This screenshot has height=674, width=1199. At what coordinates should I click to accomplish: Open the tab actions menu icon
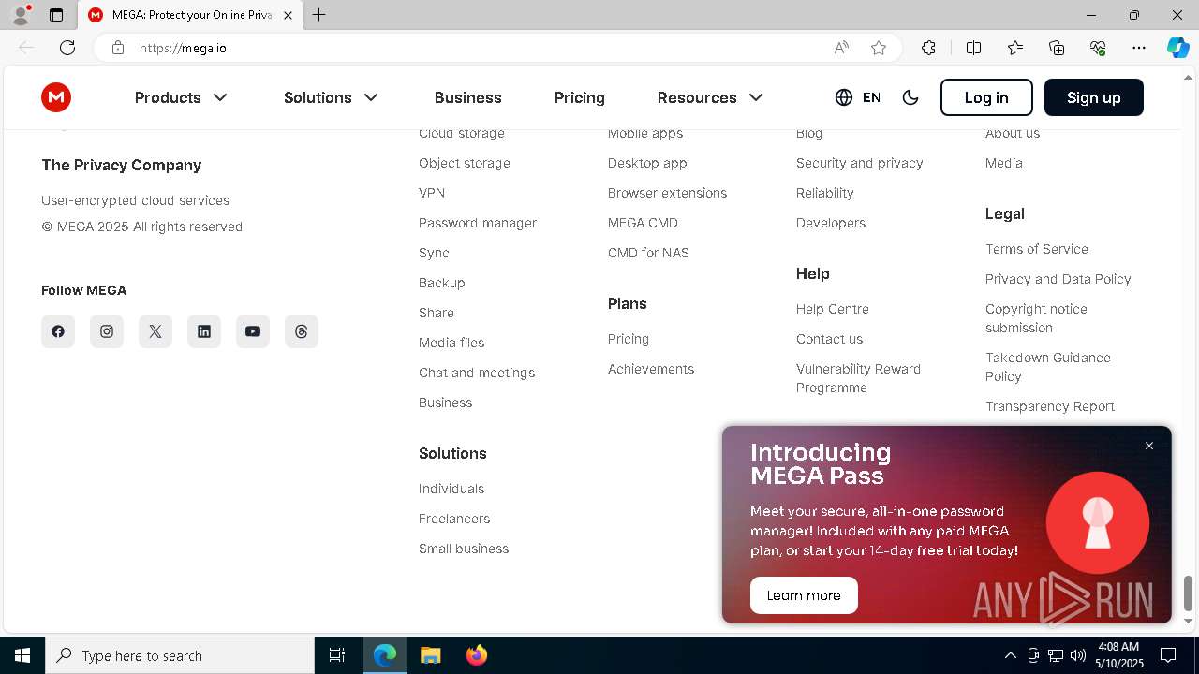coord(56,15)
